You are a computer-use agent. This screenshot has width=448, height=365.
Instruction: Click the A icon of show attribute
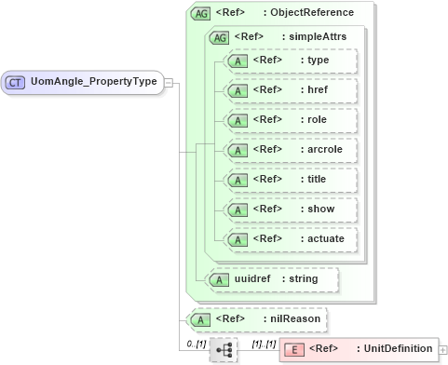[x=238, y=210]
